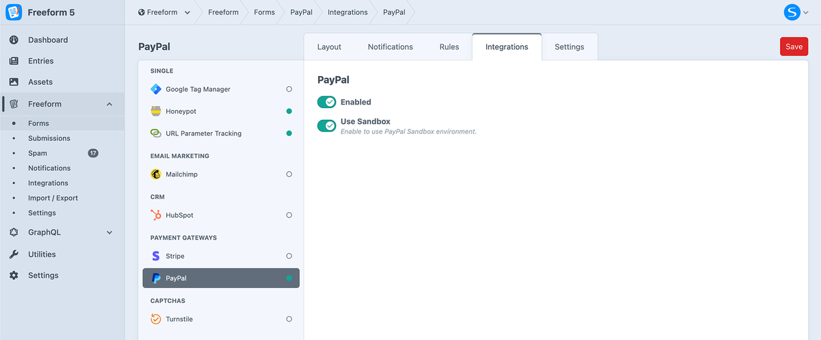This screenshot has height=340, width=821.
Task: Switch to the Notifications tab
Action: coord(390,47)
